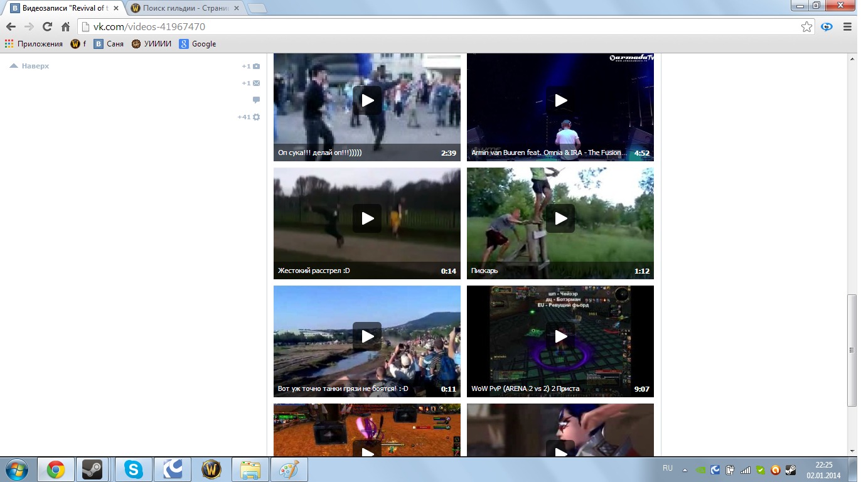The image size is (861, 482).
Task: Click the Steam icon in the system tray
Action: click(791, 469)
